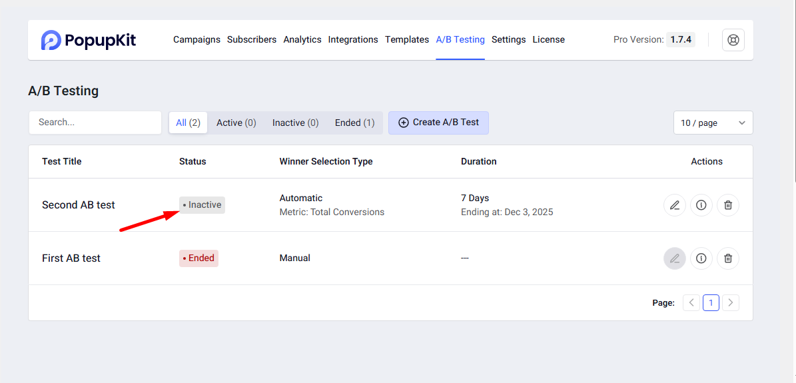
Task: Open the support lifebuoy icon
Action: click(733, 40)
